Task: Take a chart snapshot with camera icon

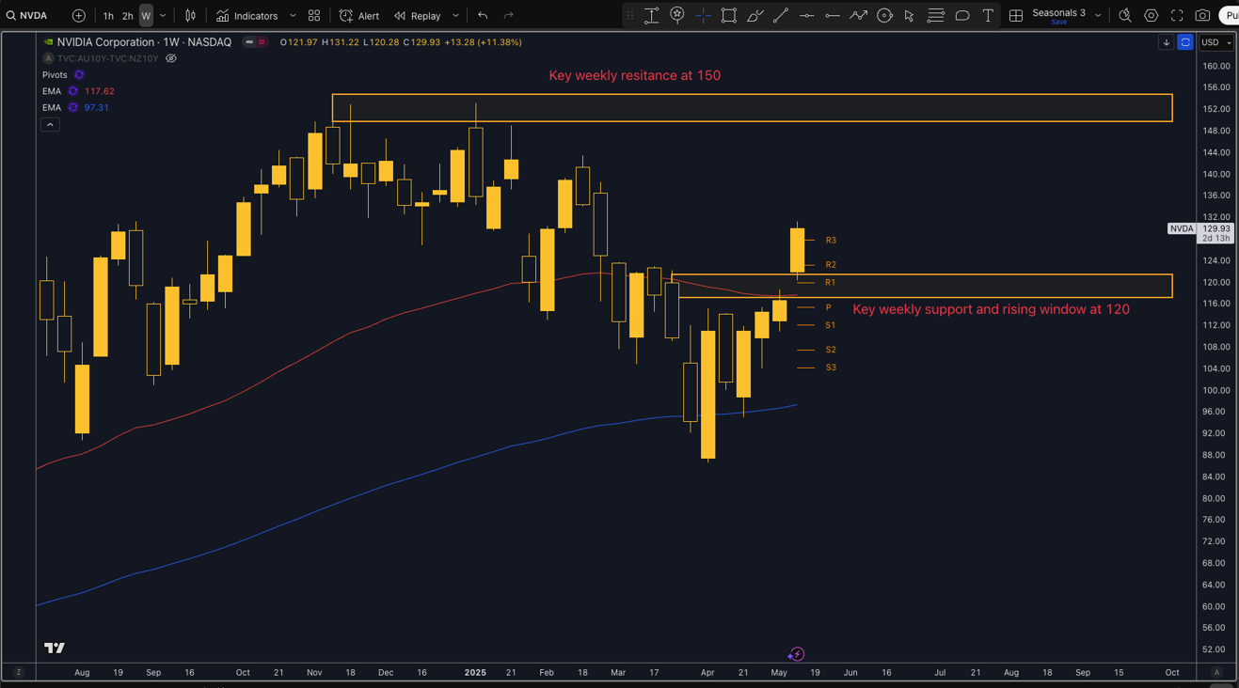Action: pos(1203,15)
